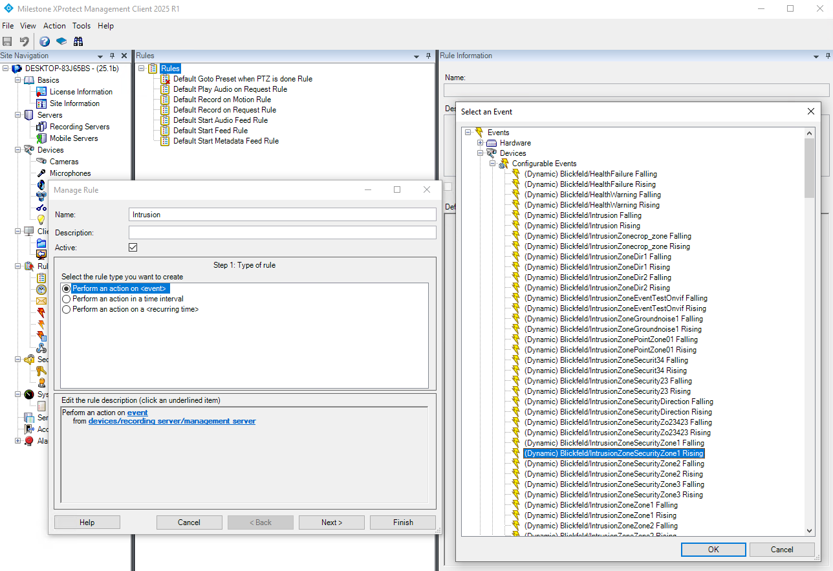Open the Action menu
This screenshot has width=833, height=571.
[x=54, y=26]
